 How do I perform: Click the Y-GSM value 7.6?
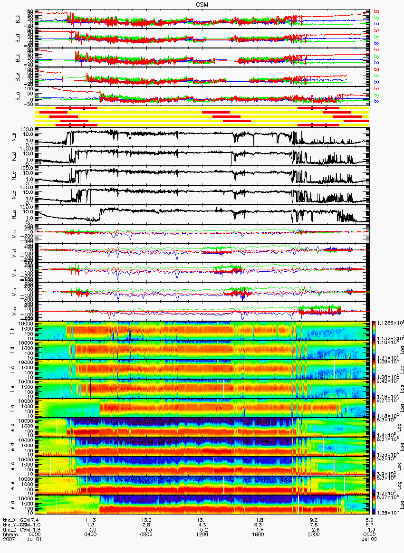click(314, 525)
